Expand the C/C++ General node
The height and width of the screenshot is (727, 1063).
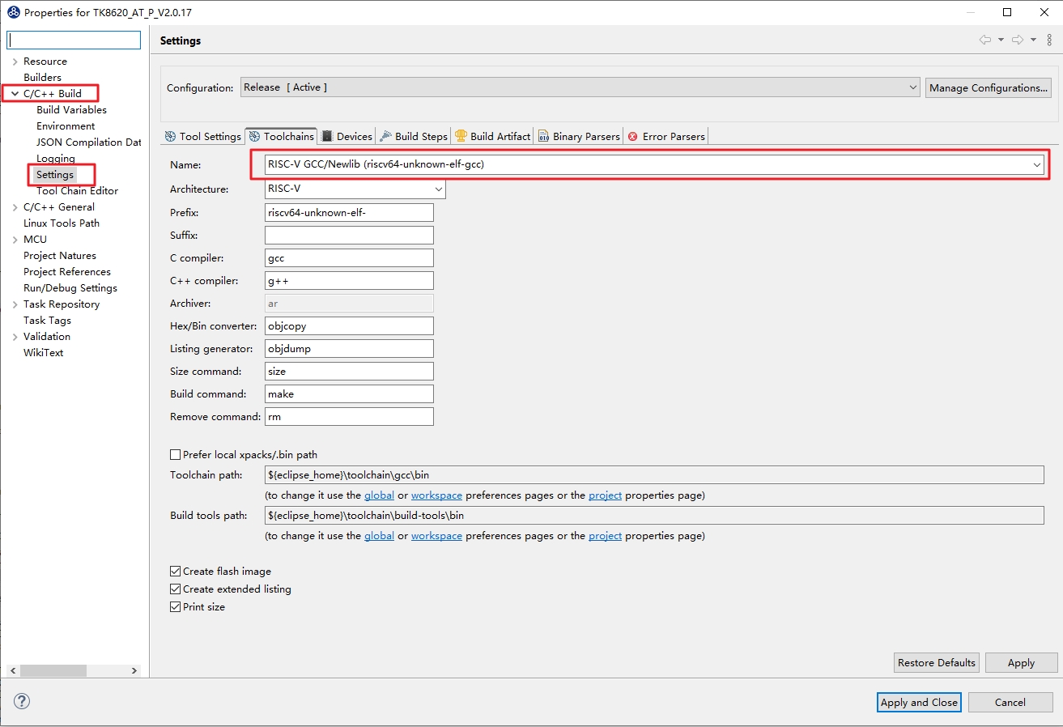[x=15, y=207]
